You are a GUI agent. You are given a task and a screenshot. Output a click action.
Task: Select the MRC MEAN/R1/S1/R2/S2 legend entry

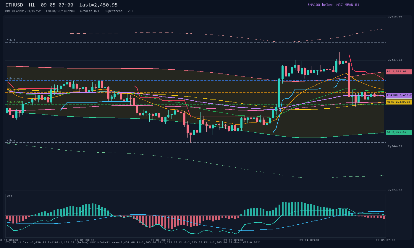click(x=23, y=11)
